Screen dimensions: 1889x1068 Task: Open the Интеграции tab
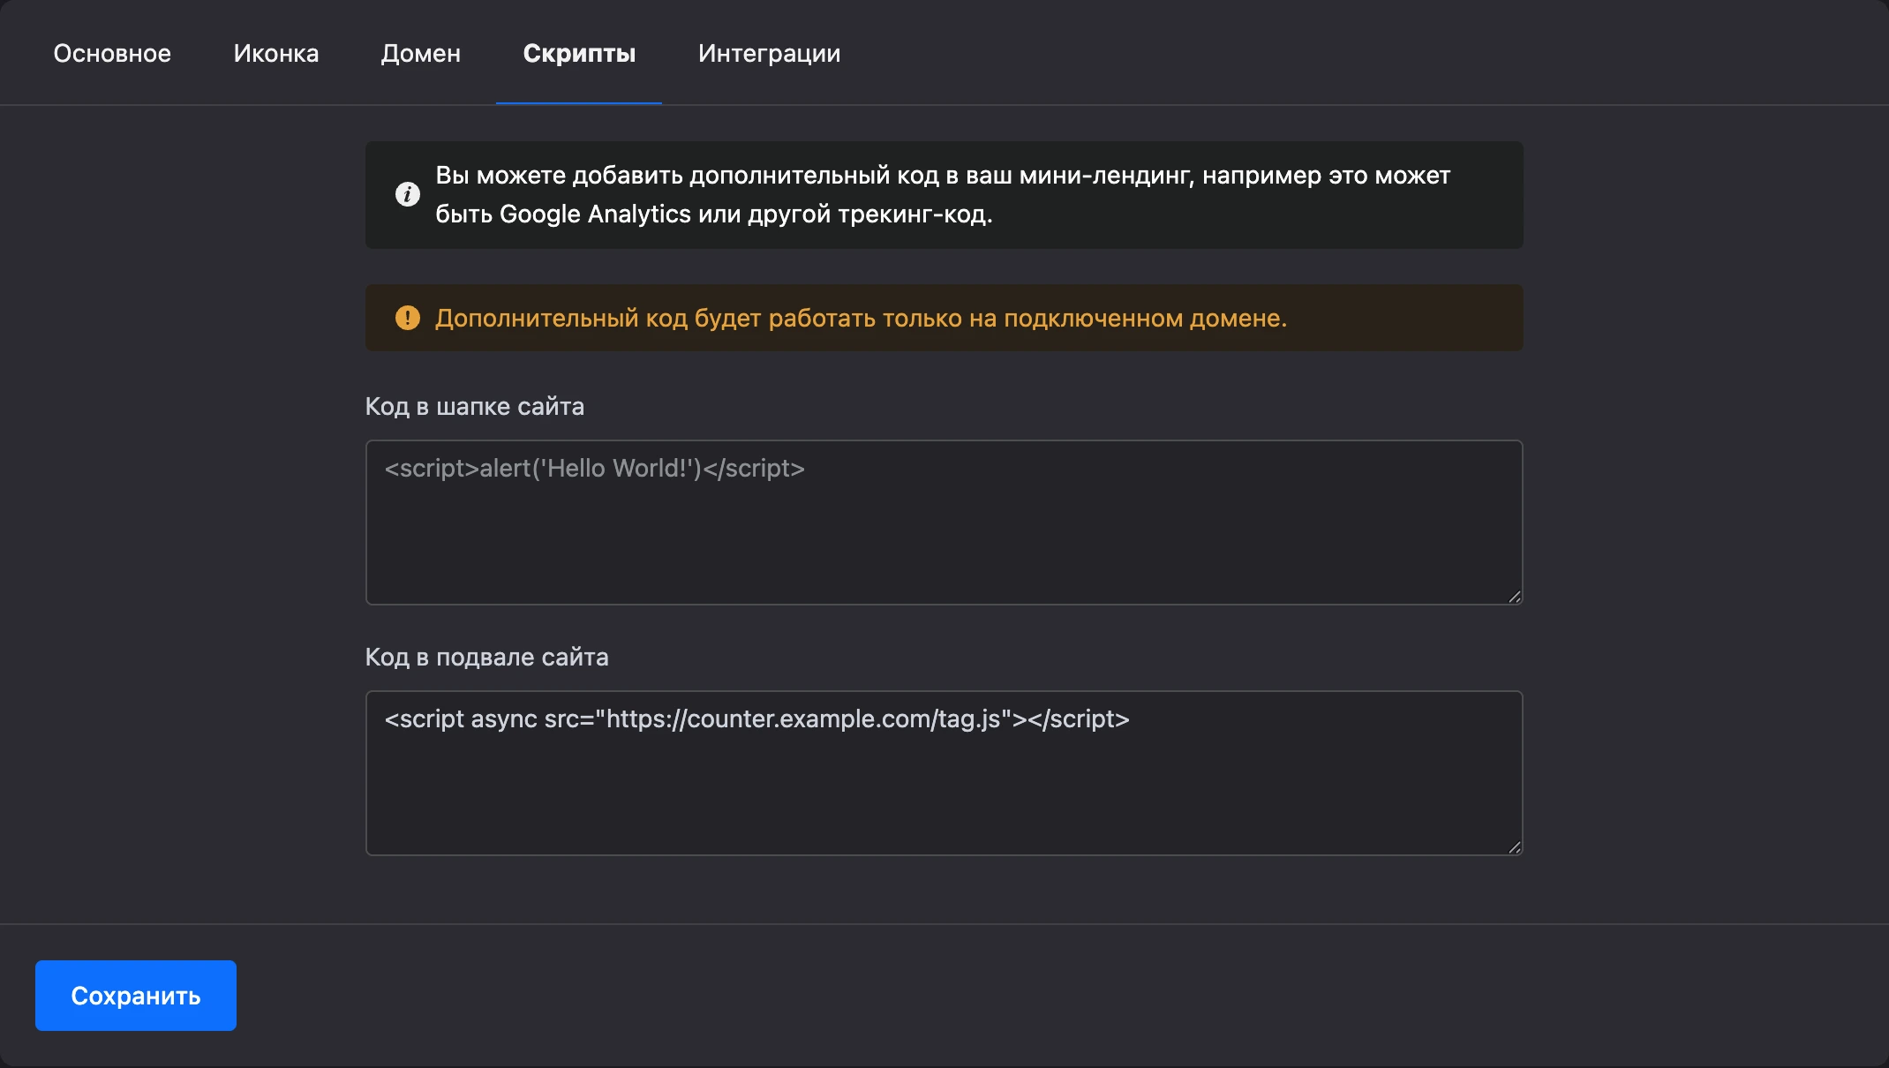[x=769, y=53]
